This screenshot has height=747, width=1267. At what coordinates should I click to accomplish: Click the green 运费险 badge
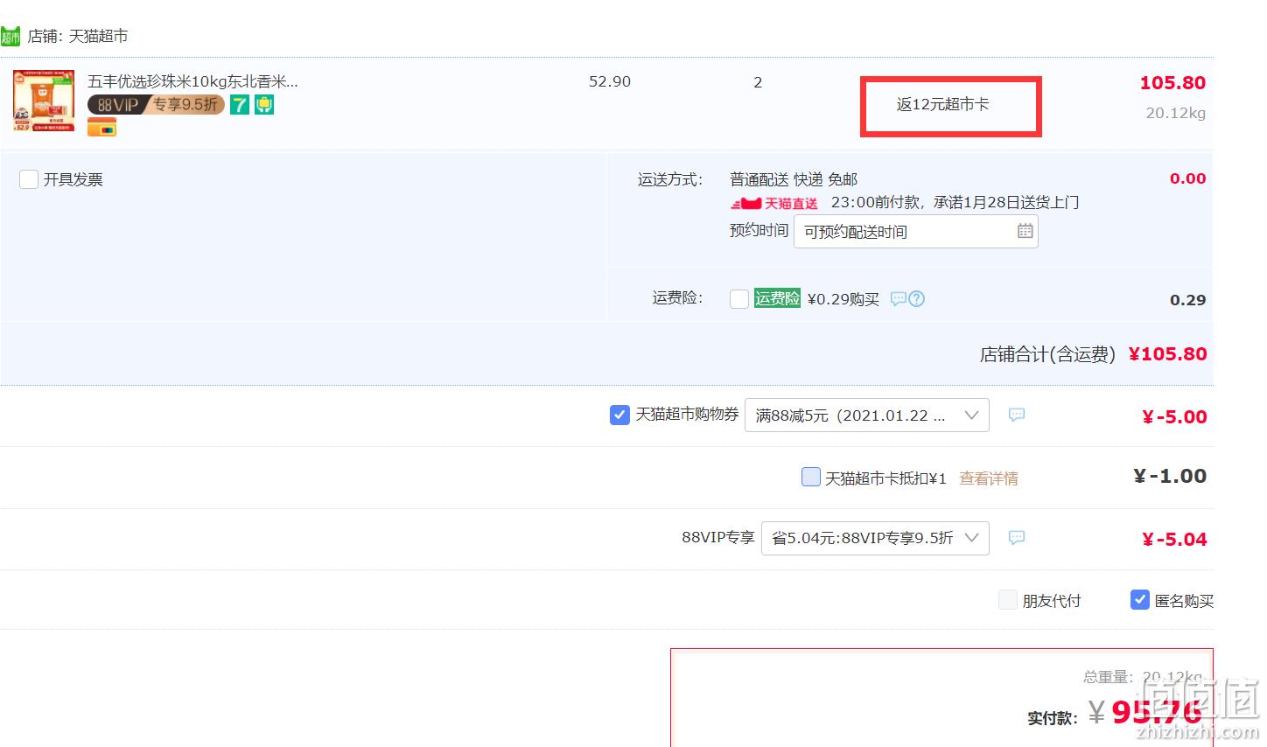pyautogui.click(x=777, y=298)
